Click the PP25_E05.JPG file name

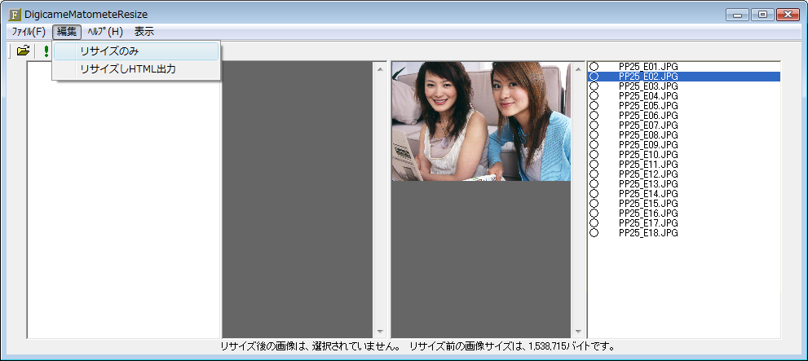648,106
